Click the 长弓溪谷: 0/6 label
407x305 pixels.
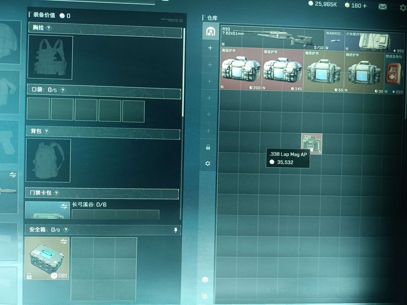(89, 204)
